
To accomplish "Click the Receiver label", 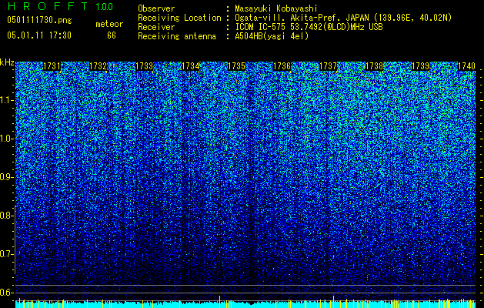I will coord(156,27).
